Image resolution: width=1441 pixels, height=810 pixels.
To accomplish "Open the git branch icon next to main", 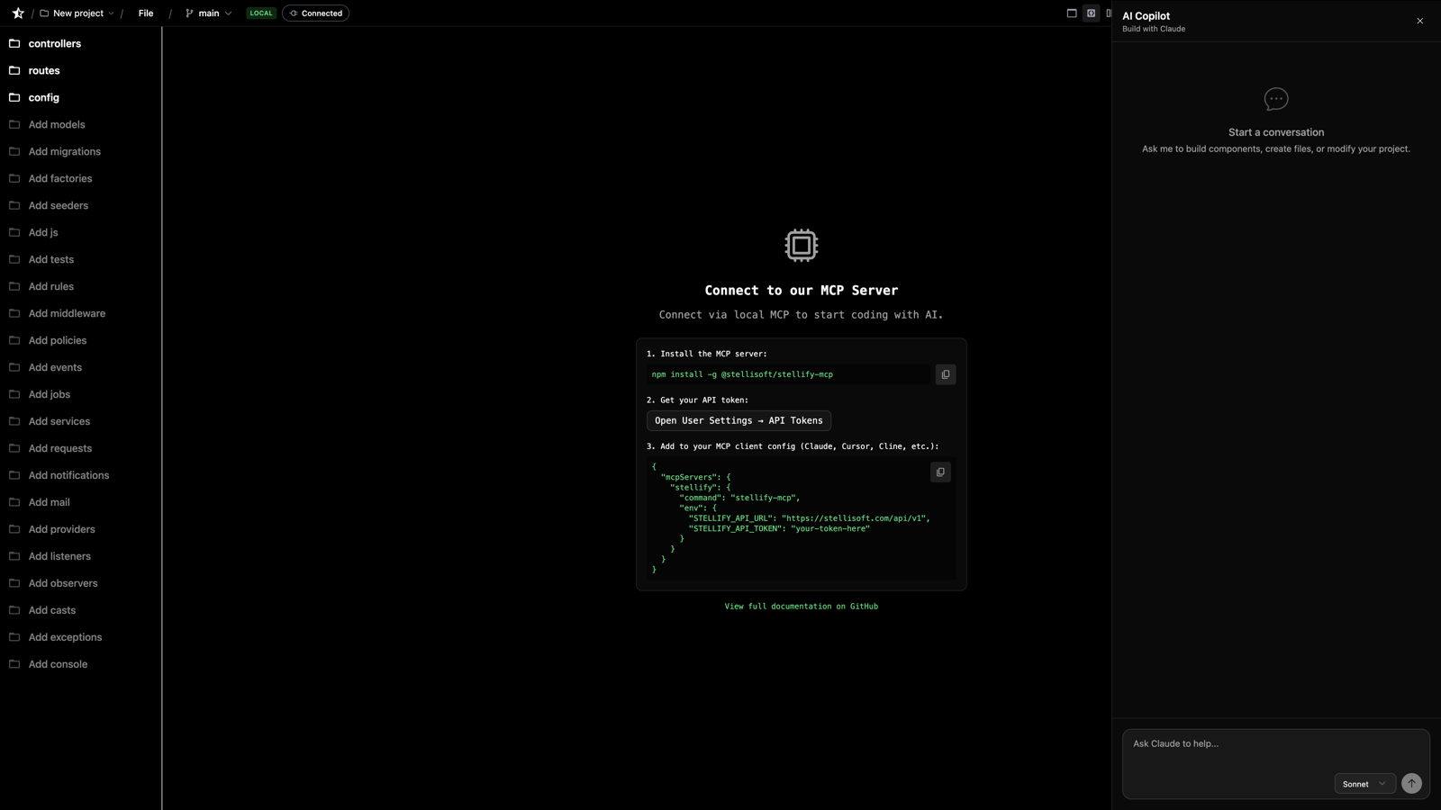I will (x=188, y=13).
